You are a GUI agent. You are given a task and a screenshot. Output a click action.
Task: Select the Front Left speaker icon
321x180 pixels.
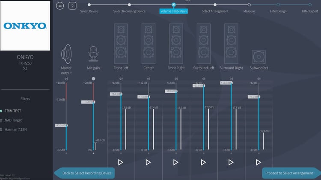click(121, 44)
